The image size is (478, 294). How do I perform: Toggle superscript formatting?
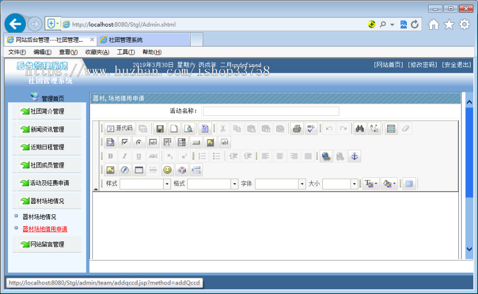(184, 157)
